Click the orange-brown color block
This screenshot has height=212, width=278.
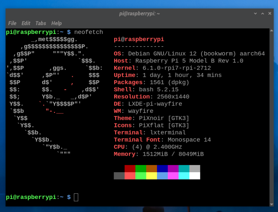point(152,169)
